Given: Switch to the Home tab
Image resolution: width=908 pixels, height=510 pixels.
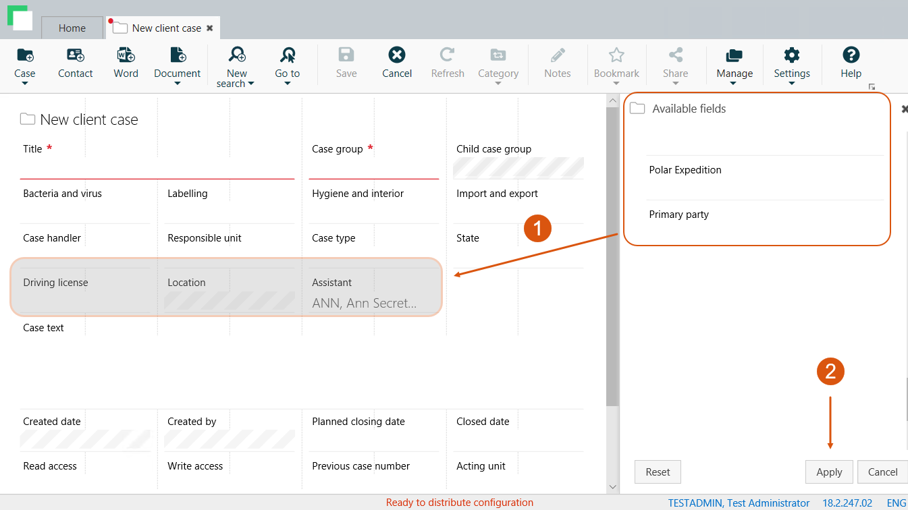Looking at the screenshot, I should tap(72, 28).
